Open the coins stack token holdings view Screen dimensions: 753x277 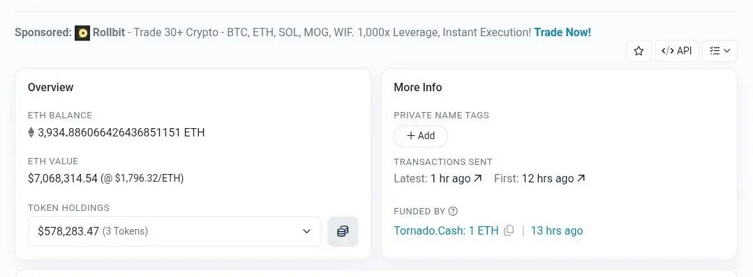[x=343, y=232]
